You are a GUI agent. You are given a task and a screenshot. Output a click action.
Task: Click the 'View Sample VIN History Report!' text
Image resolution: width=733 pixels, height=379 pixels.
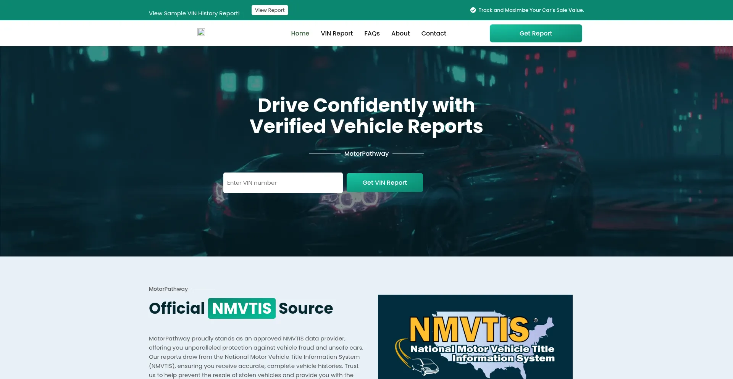[194, 13]
